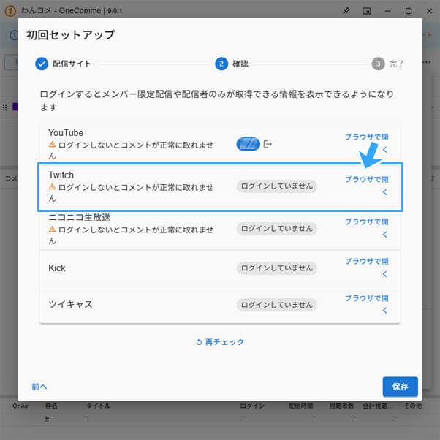This screenshot has height=440, width=440.
Task: Click the Kick service name
Action: pos(57,268)
